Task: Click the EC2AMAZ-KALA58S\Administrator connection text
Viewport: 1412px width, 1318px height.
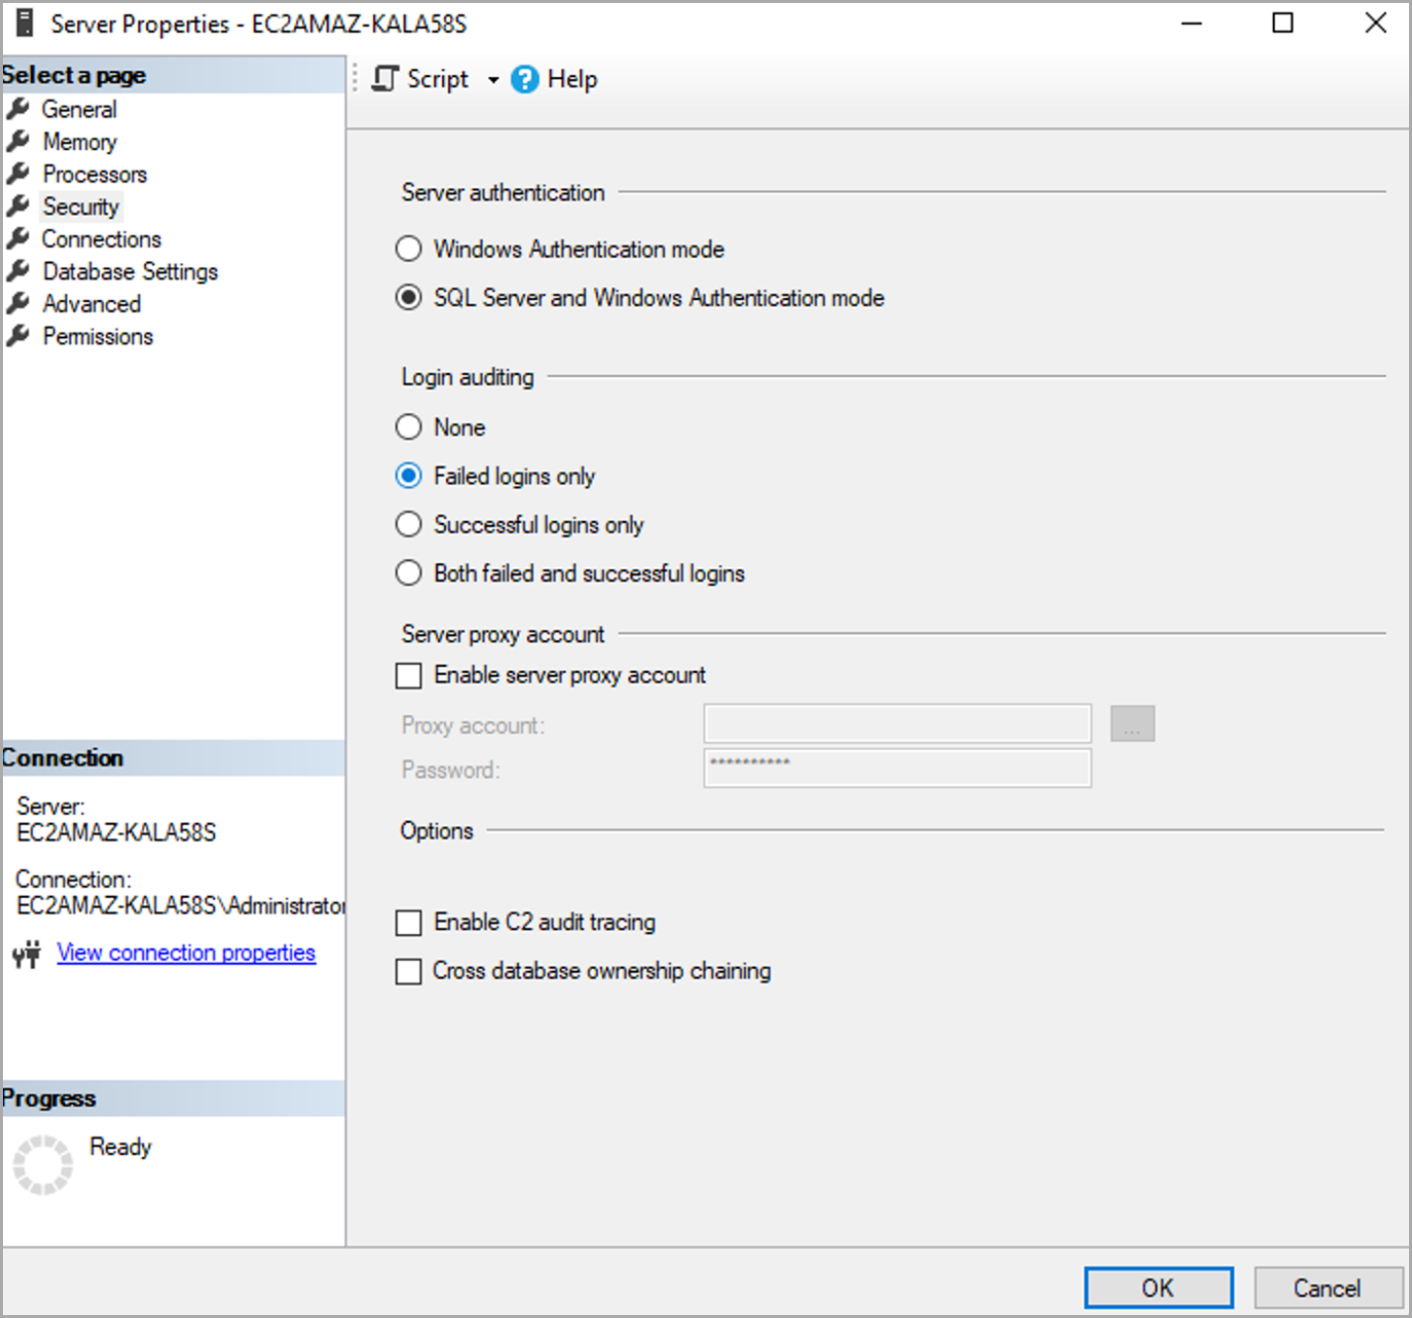Action: (181, 905)
